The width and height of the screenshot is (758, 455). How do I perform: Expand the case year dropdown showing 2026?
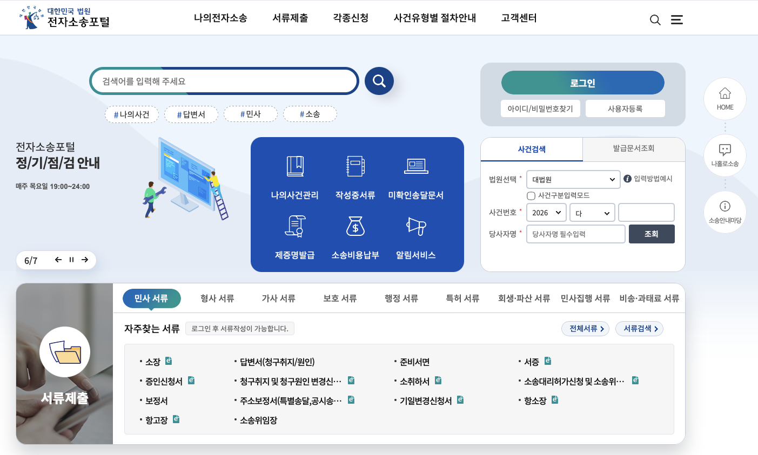546,212
